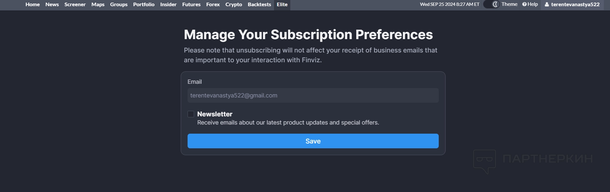This screenshot has height=192, width=610.
Task: Click the Theme label
Action: coord(510,4)
